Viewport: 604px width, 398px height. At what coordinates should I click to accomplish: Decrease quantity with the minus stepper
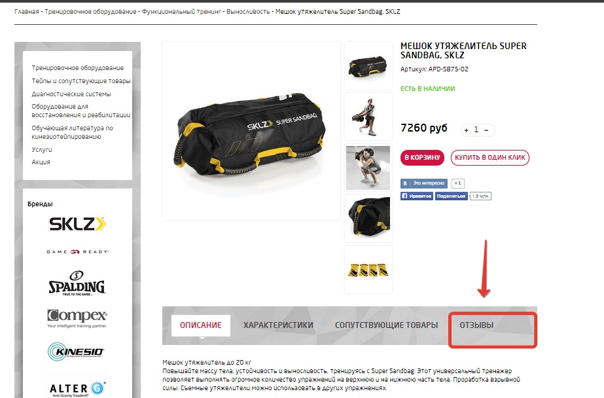486,130
